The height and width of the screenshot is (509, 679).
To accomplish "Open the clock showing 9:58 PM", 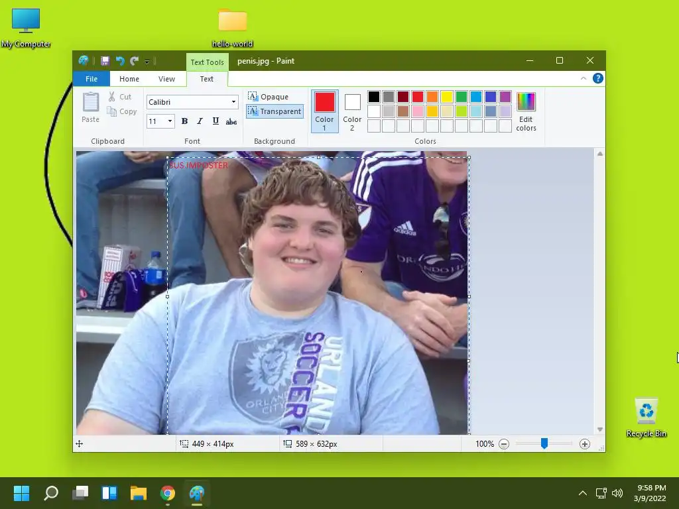I will 650,493.
